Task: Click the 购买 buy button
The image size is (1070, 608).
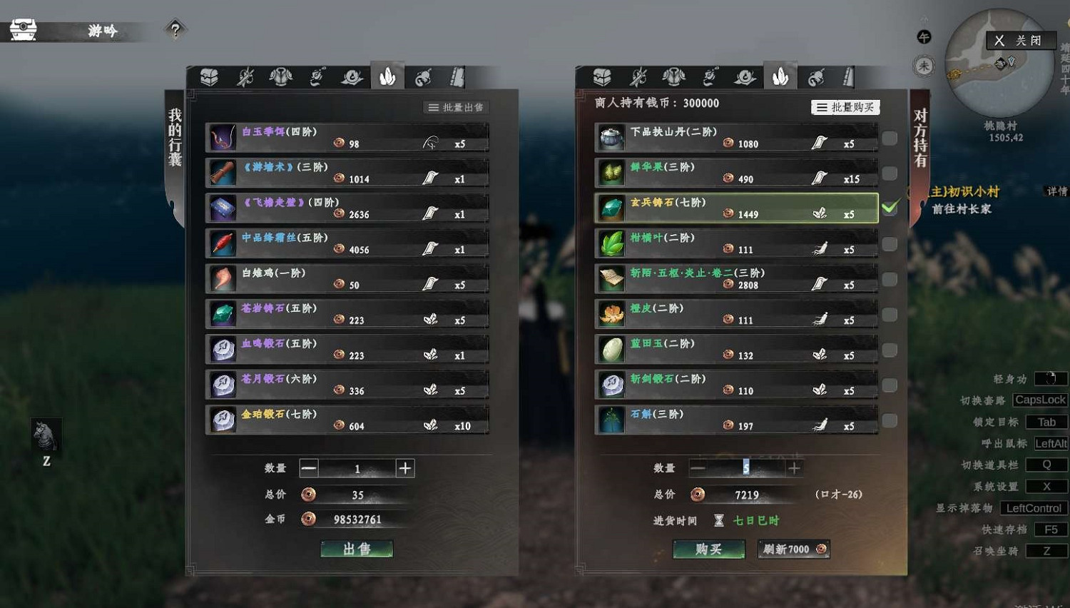Action: tap(709, 549)
